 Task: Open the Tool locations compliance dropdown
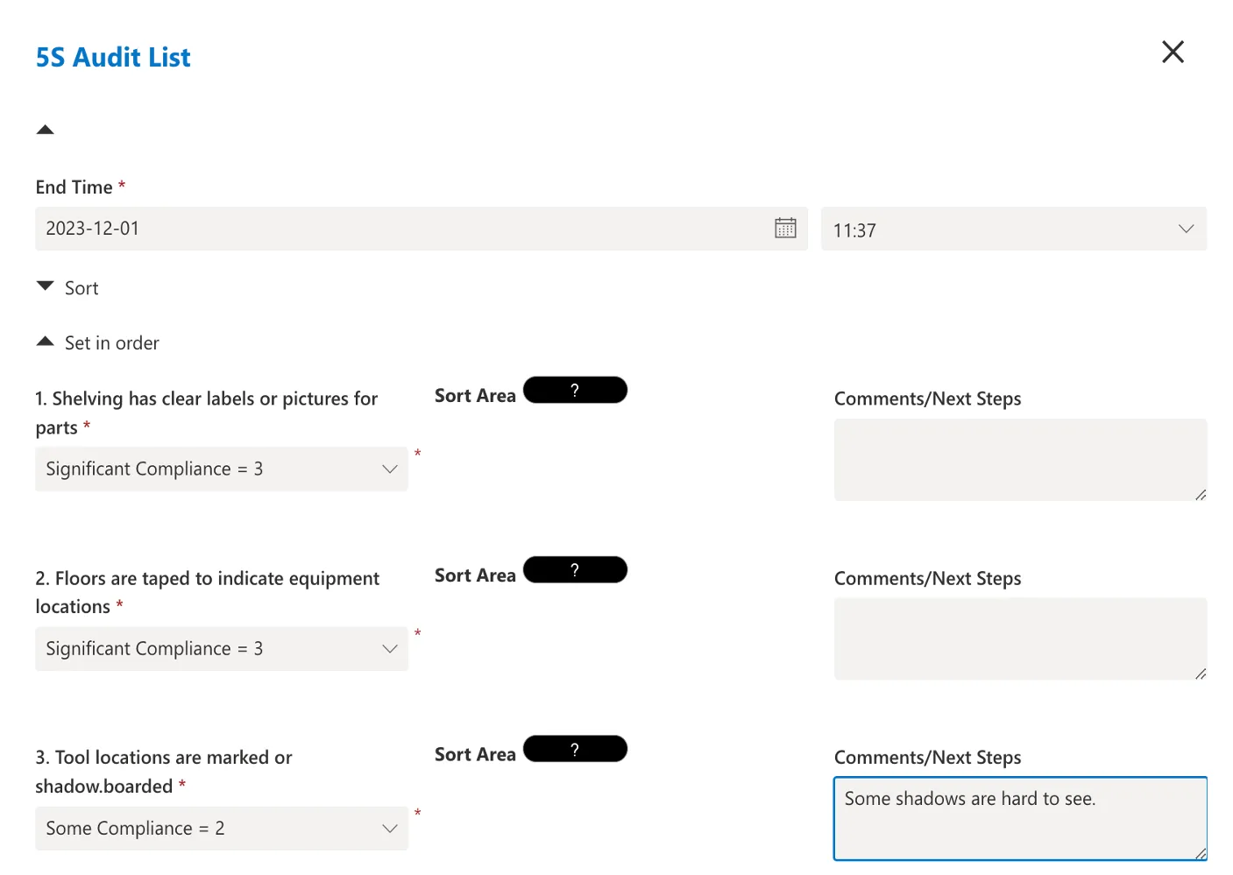(222, 828)
